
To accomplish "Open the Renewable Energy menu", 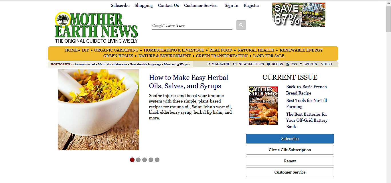I will pyautogui.click(x=301, y=50).
